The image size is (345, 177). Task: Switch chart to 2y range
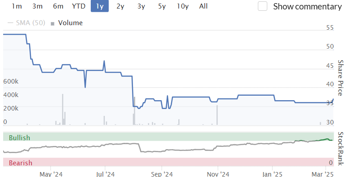click(x=120, y=6)
